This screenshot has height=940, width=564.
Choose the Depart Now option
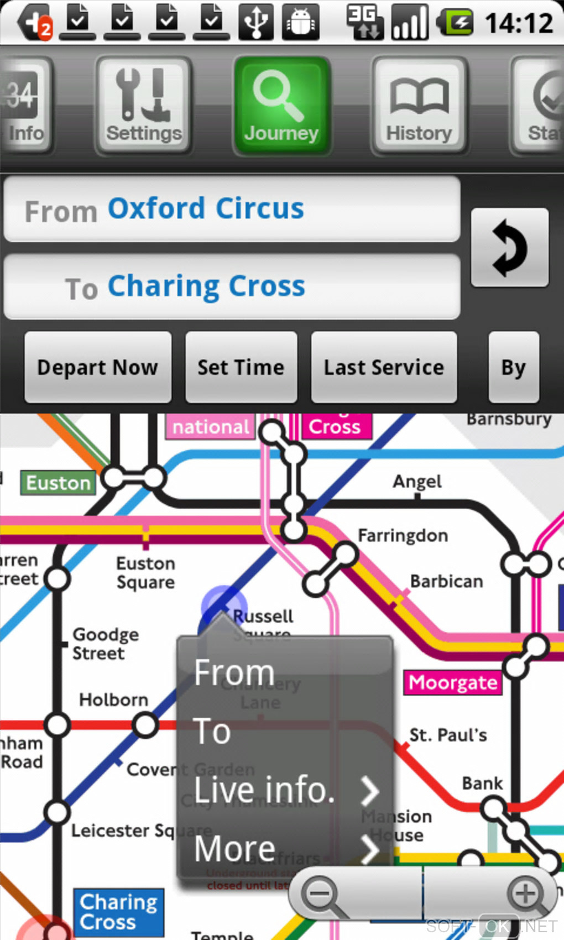(x=98, y=367)
